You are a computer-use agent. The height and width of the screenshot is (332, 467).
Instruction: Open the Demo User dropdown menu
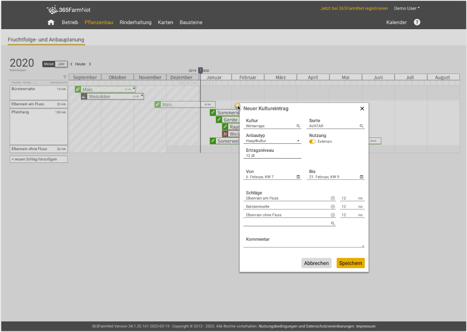coord(406,8)
